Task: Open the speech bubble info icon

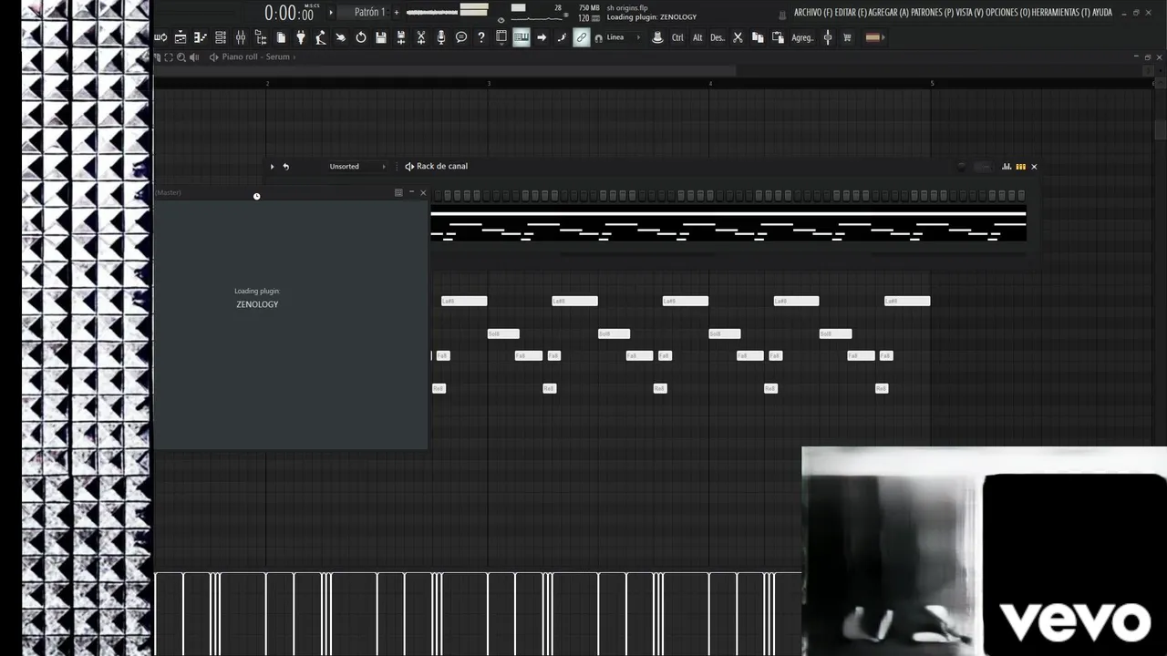Action: pyautogui.click(x=461, y=37)
